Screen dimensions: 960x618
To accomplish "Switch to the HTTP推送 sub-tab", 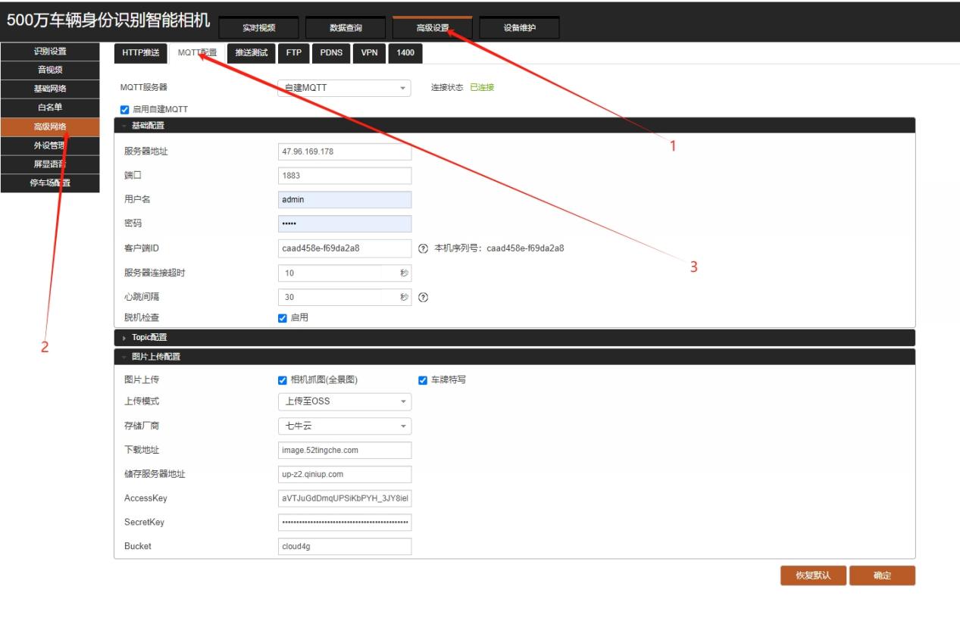I will (141, 52).
